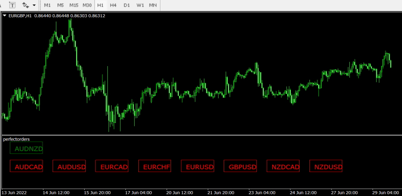The height and width of the screenshot is (196, 402).
Task: Click the OHLC values 0.86440 0.86448 0.86303 0.86312
Action: point(70,16)
